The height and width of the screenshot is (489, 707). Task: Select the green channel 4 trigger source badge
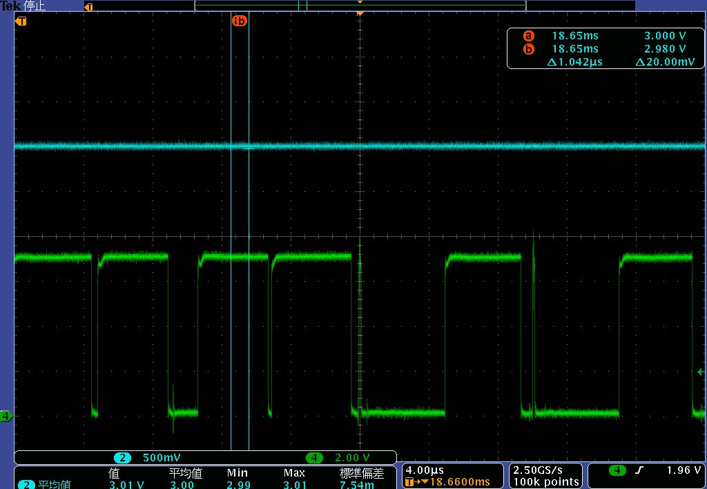point(617,470)
